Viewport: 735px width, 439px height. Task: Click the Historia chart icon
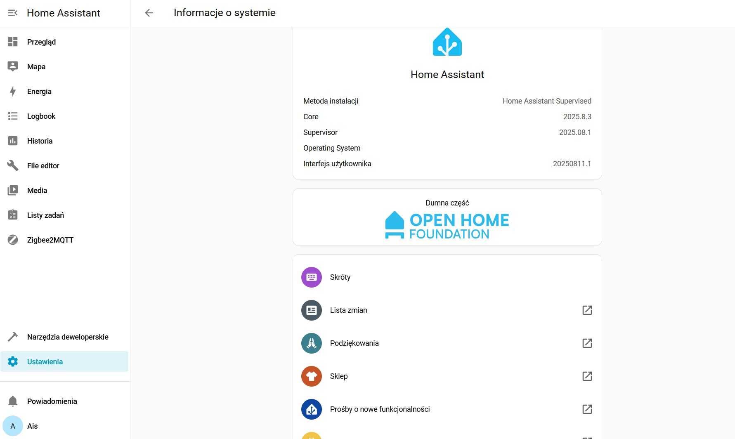(13, 141)
